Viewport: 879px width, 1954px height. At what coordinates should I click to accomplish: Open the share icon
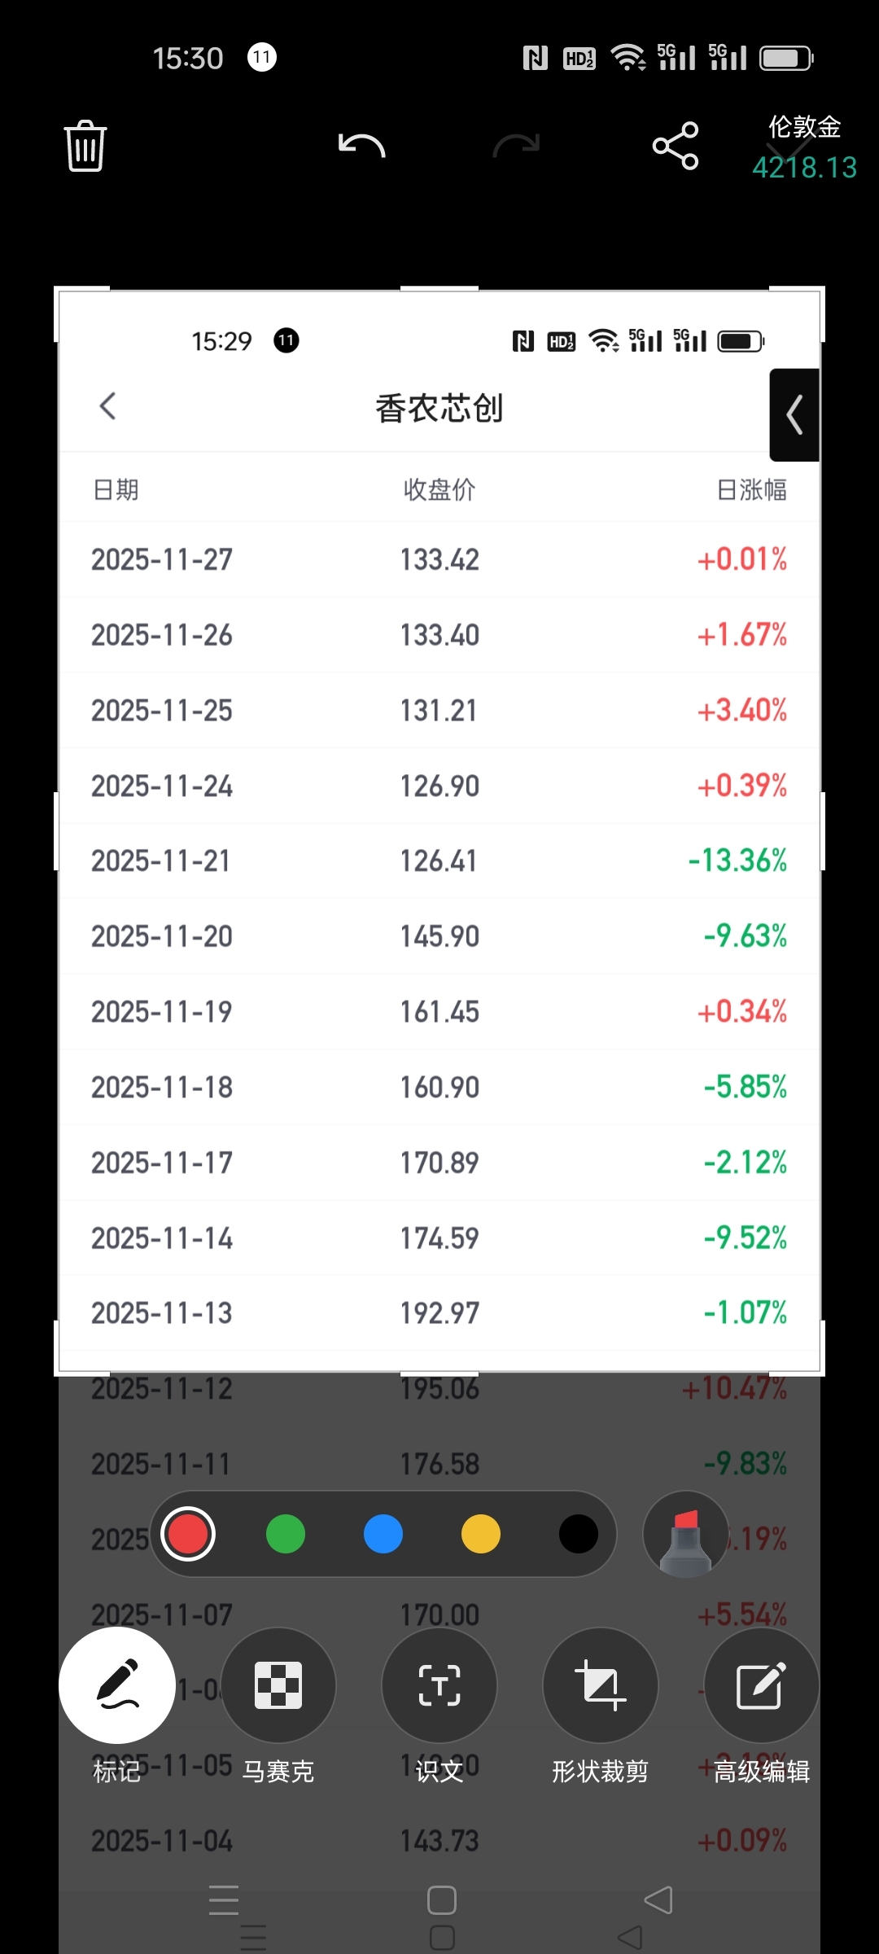click(676, 147)
